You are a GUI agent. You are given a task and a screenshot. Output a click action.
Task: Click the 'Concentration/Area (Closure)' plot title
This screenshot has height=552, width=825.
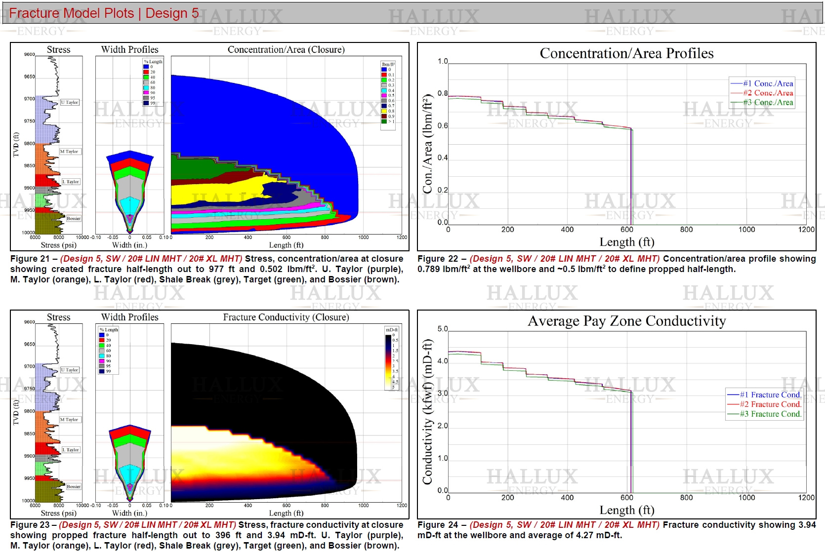(x=286, y=49)
